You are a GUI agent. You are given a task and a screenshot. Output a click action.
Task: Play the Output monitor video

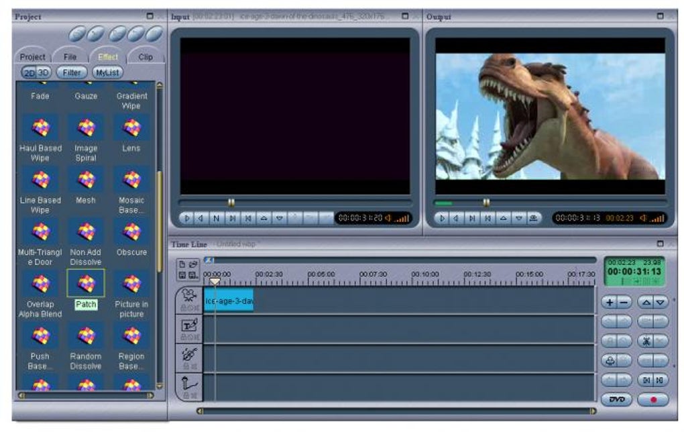pyautogui.click(x=441, y=218)
